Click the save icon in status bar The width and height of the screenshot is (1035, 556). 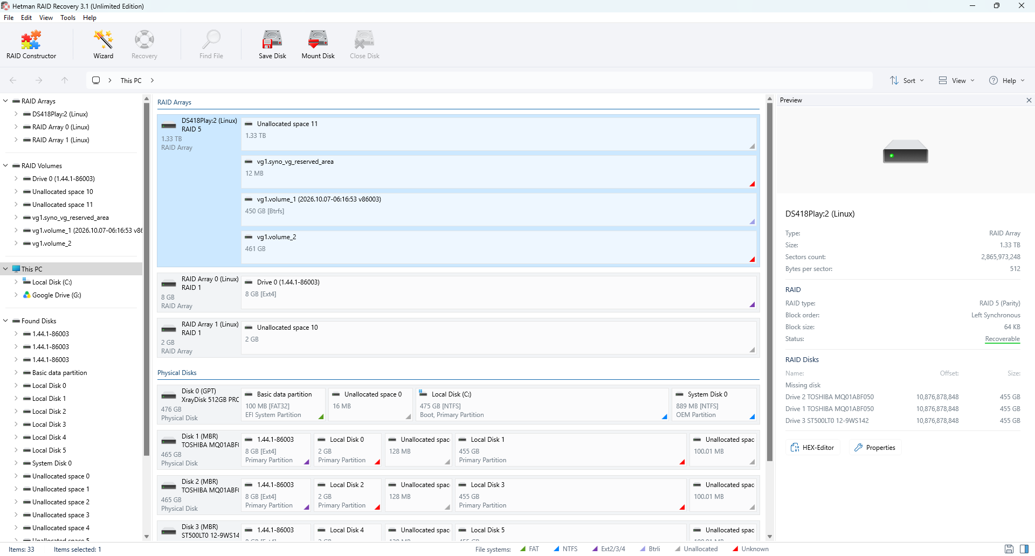point(1009,549)
